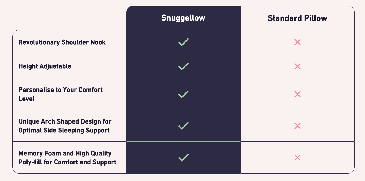Click the Snuggellow checkmark for Height Adjustable
The height and width of the screenshot is (181, 365).
(183, 66)
